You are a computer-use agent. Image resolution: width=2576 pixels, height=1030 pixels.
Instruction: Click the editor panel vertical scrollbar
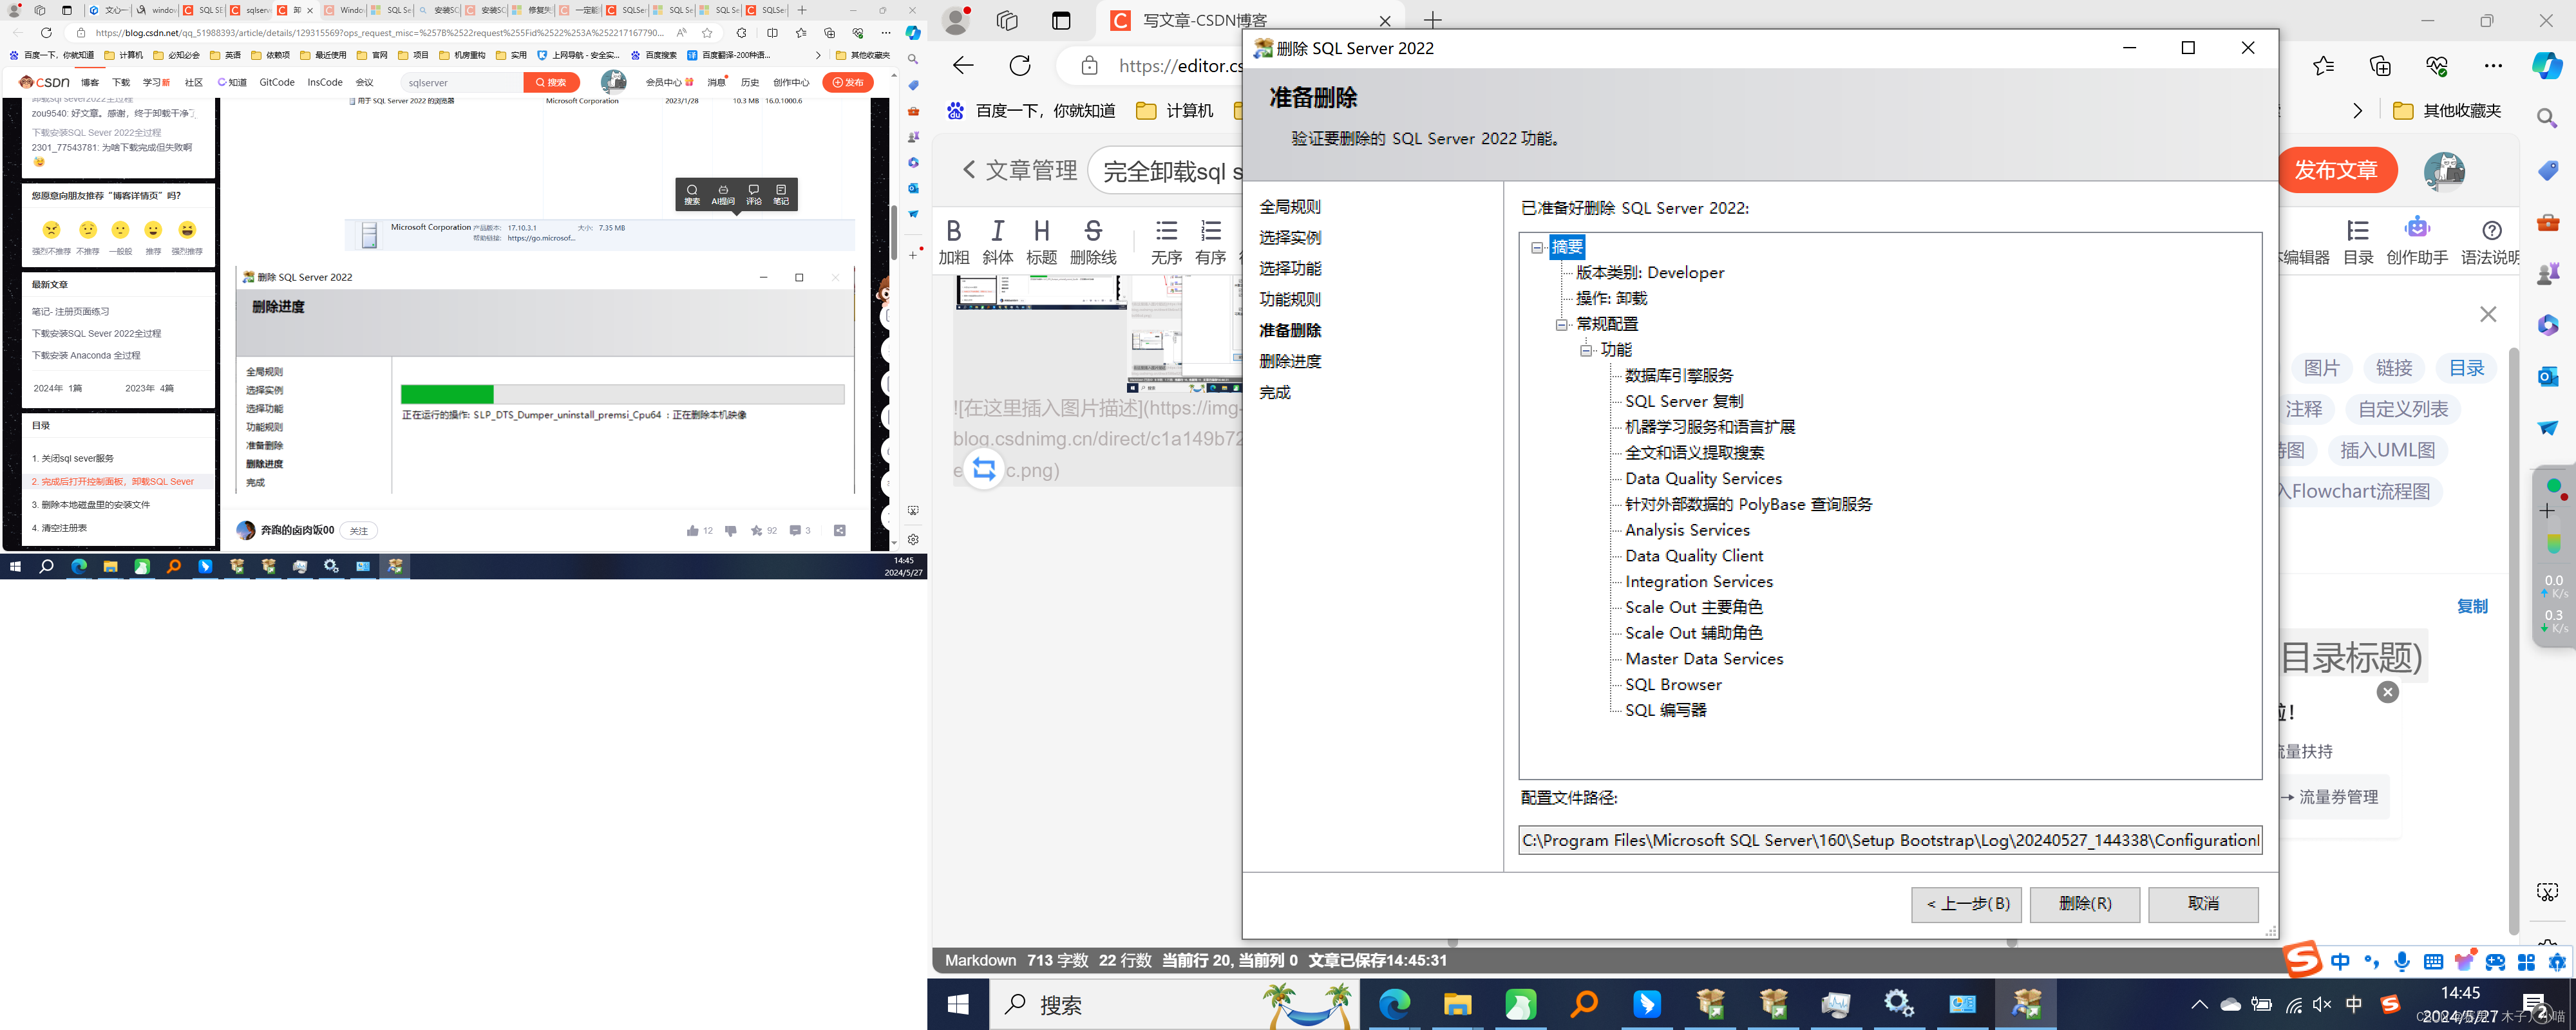(x=2513, y=640)
